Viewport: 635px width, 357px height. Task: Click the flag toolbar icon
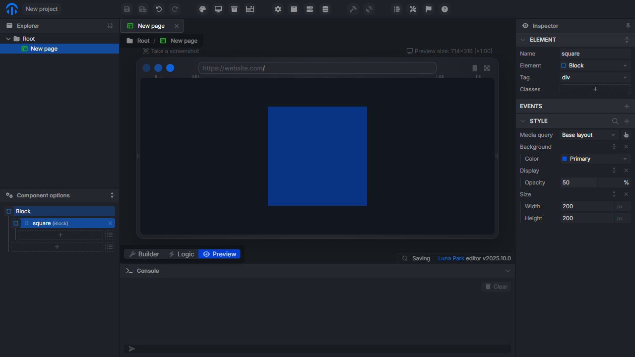point(429,9)
